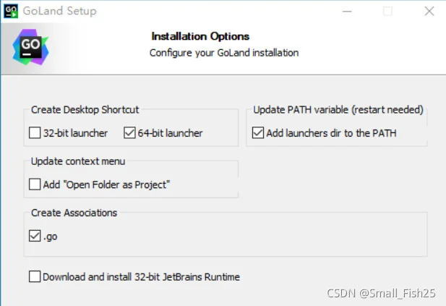
Task: Click the "Create Desktop Shortcut" group label
Action: (85, 110)
